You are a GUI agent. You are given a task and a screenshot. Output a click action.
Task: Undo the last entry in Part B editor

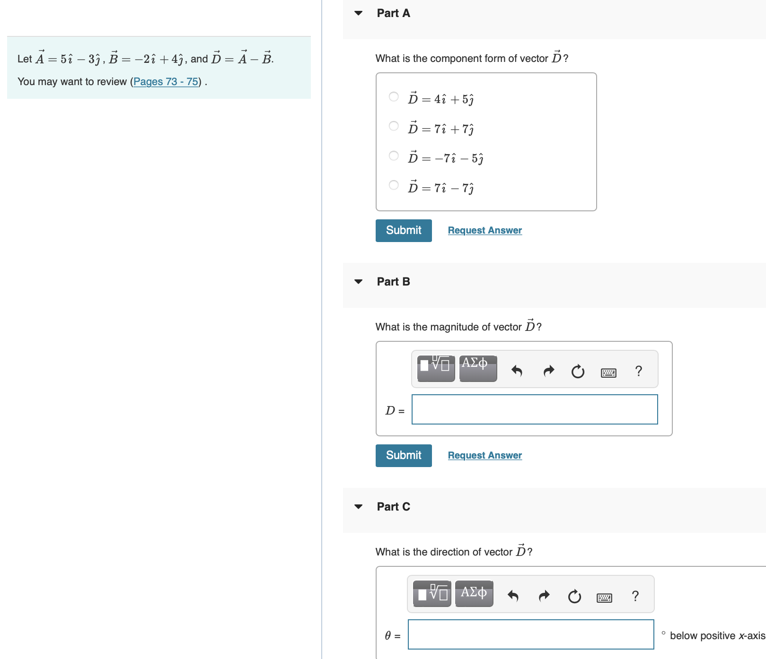516,371
